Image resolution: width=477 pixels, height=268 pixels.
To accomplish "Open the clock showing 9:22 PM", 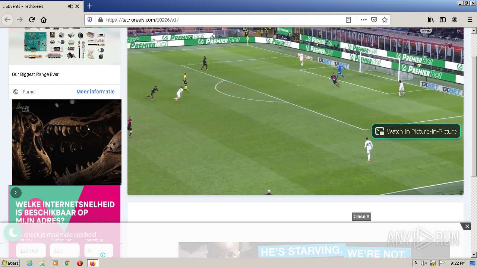I will pyautogui.click(x=458, y=263).
